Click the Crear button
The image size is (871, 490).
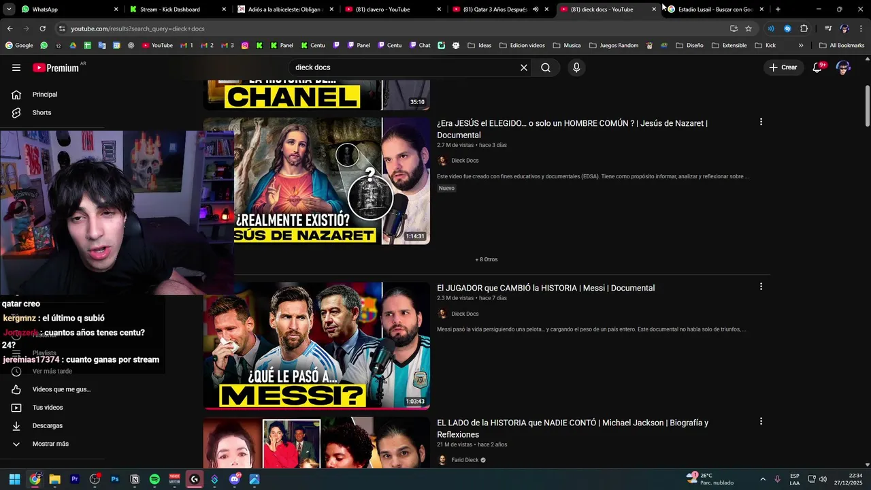tap(783, 67)
